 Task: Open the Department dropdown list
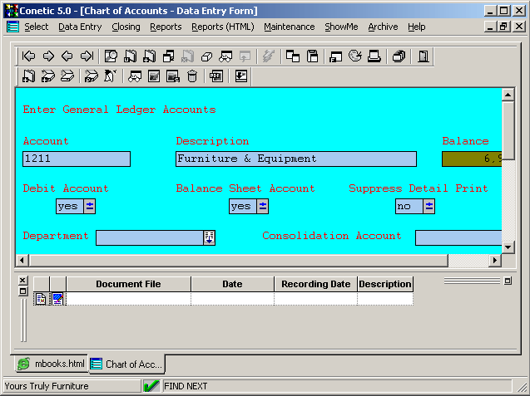209,237
